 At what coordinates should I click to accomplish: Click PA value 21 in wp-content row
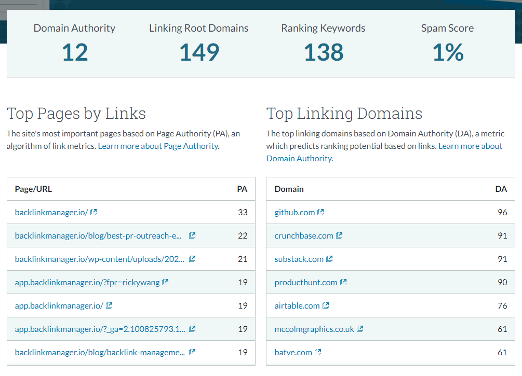click(243, 259)
